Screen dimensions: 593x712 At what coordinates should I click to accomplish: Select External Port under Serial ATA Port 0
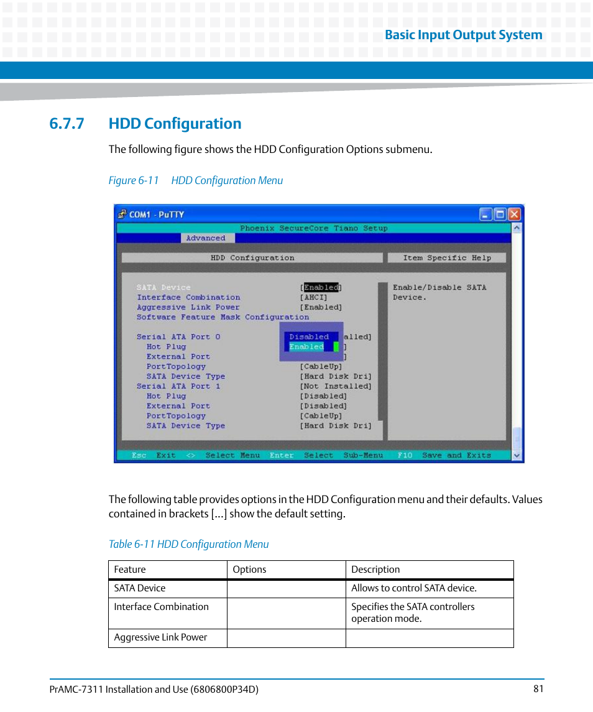tap(178, 356)
